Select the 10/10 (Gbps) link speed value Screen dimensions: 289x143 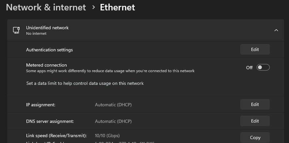(x=107, y=136)
